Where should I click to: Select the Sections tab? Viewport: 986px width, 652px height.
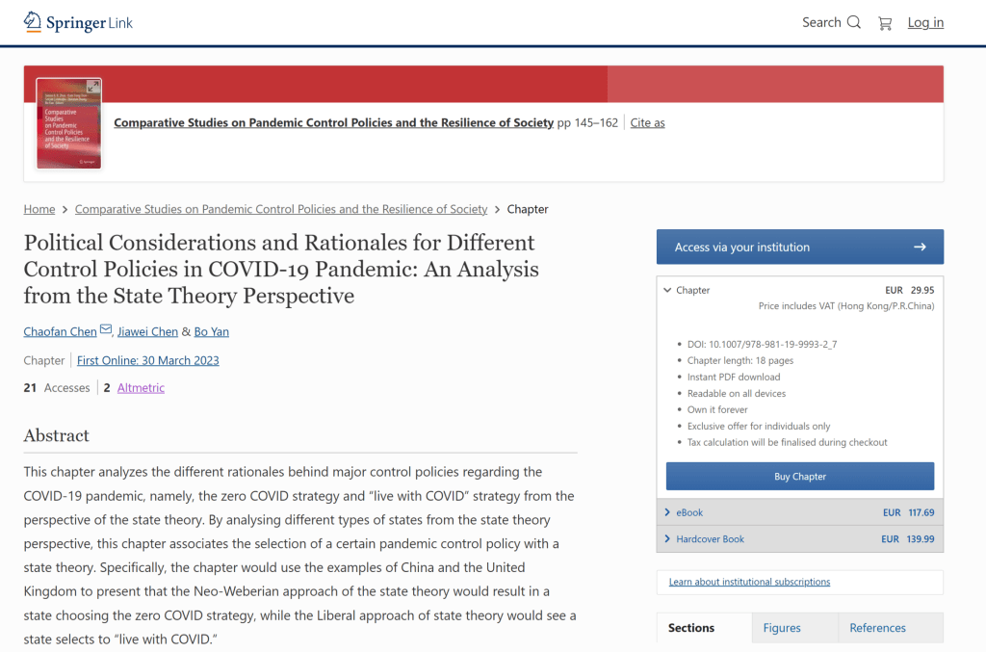pyautogui.click(x=691, y=628)
